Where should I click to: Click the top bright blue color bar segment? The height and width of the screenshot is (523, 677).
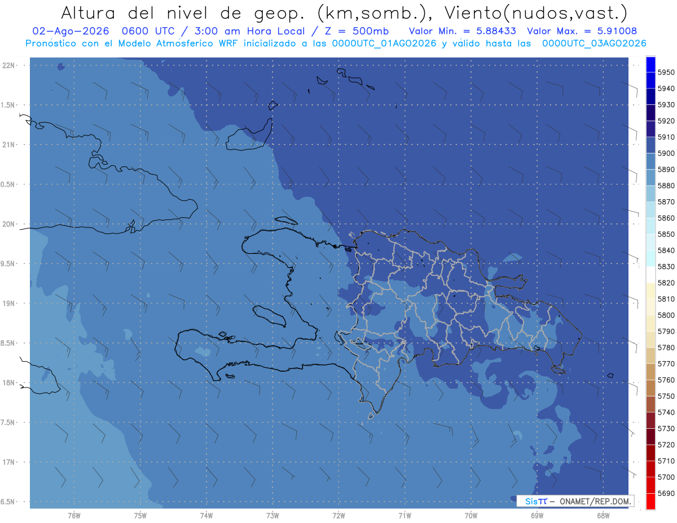650,64
